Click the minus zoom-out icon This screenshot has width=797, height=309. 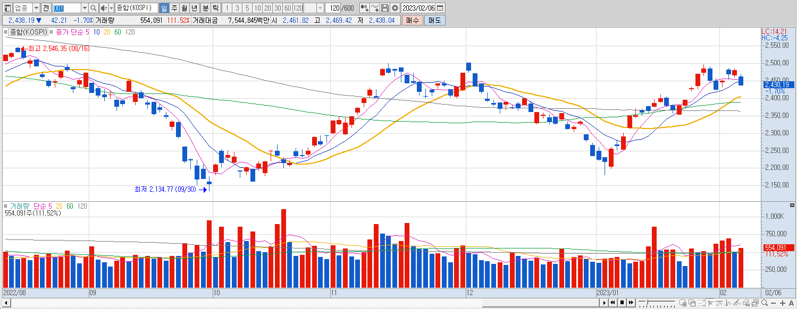tap(773, 303)
